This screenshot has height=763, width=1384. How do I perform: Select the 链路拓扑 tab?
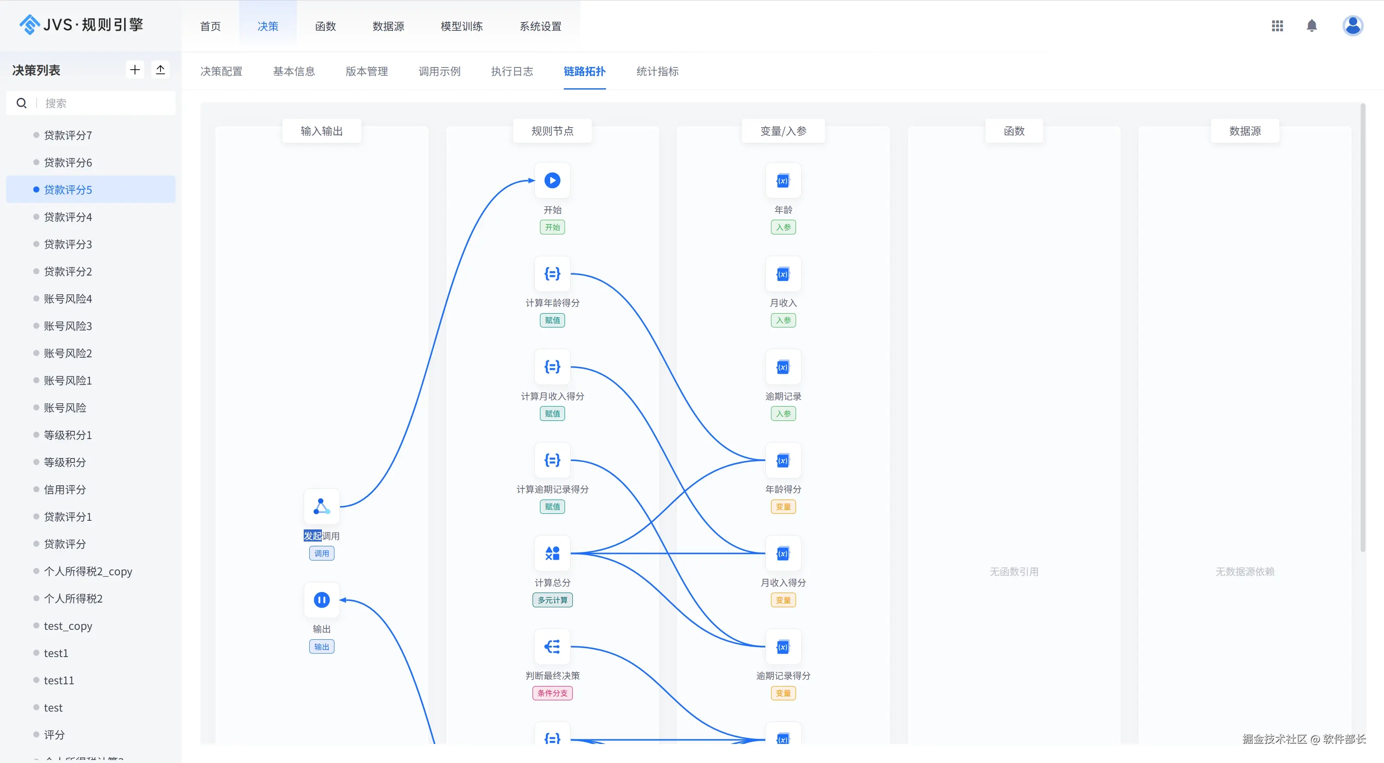(x=584, y=71)
